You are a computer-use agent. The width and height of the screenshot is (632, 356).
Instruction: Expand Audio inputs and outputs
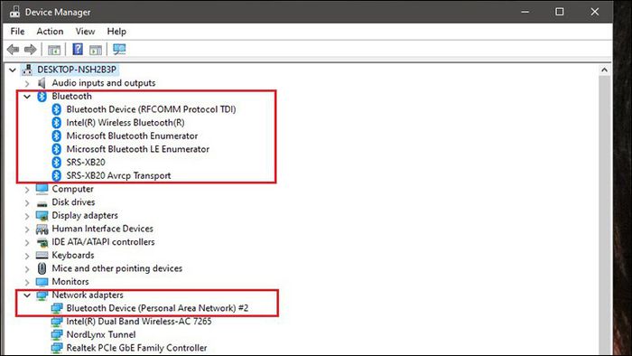click(x=27, y=83)
